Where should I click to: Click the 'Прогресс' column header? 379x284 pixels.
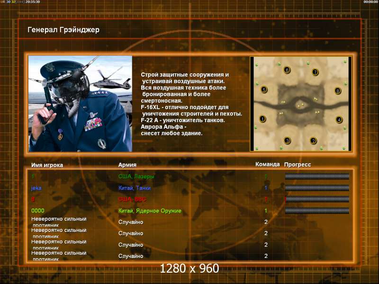(x=298, y=165)
